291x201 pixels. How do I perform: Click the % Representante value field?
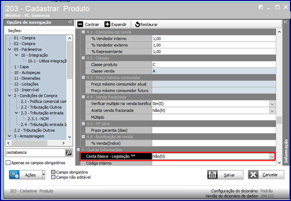tap(214, 51)
